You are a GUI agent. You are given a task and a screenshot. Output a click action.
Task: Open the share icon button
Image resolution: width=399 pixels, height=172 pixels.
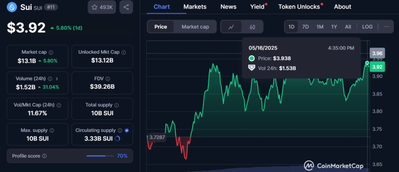(x=126, y=7)
